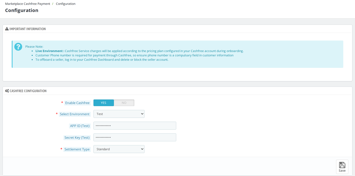The height and width of the screenshot is (176, 355).
Task: Click the CASHFREE CONFIGURATION panel title
Action: pyautogui.click(x=28, y=91)
